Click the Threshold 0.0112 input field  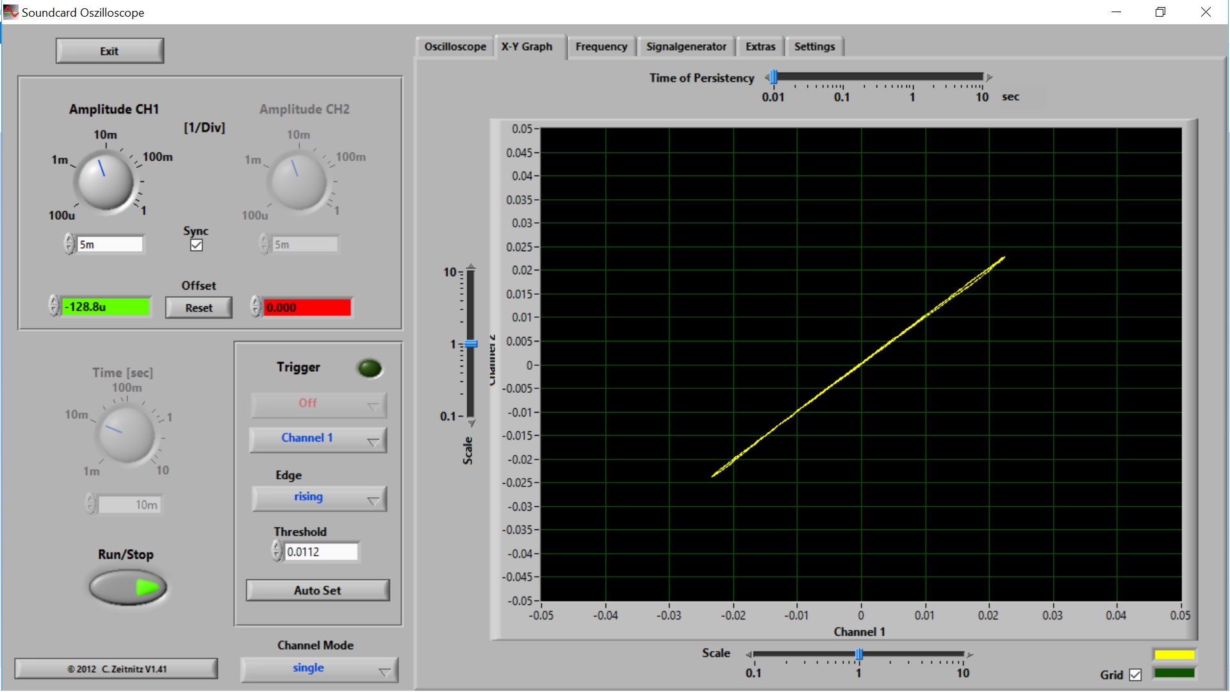(321, 552)
